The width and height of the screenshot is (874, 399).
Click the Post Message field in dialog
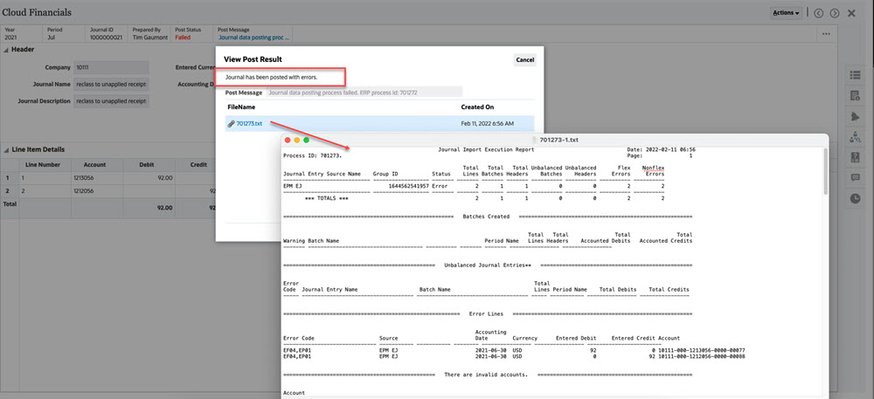point(364,93)
